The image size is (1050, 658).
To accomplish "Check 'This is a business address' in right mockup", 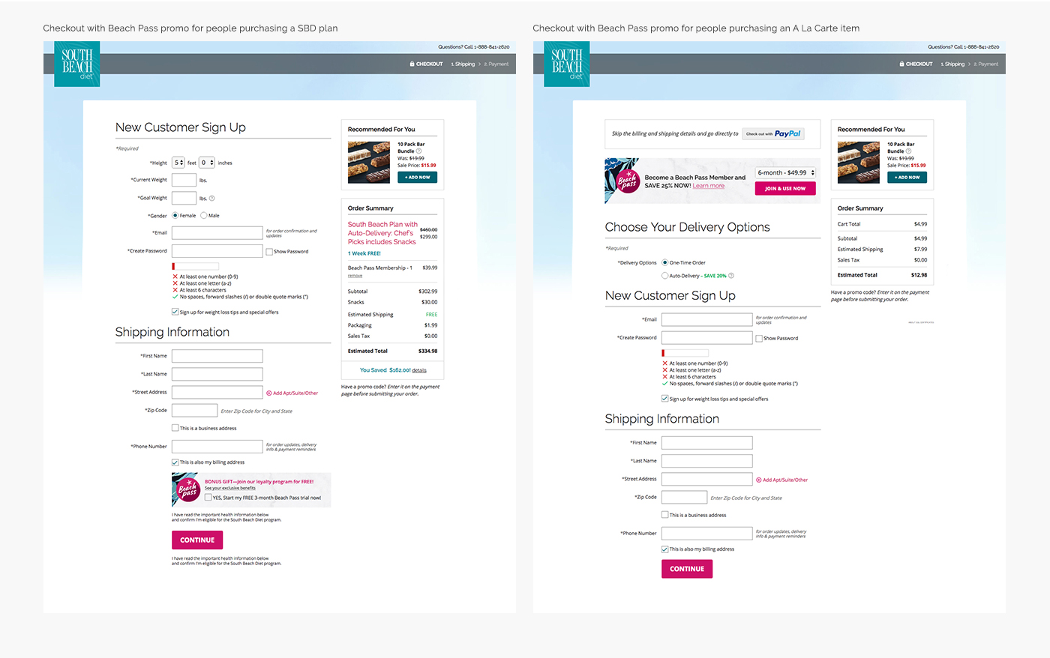I will [x=665, y=515].
